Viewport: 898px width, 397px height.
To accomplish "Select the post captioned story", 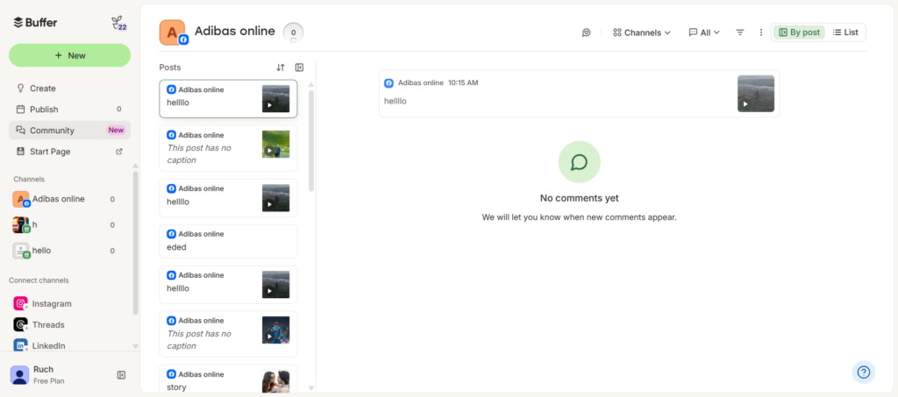I will tap(228, 380).
